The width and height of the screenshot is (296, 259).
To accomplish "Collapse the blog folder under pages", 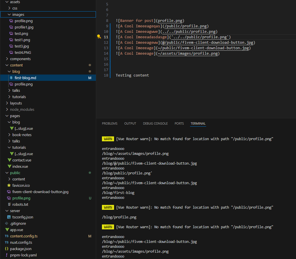I will tap(9, 122).
